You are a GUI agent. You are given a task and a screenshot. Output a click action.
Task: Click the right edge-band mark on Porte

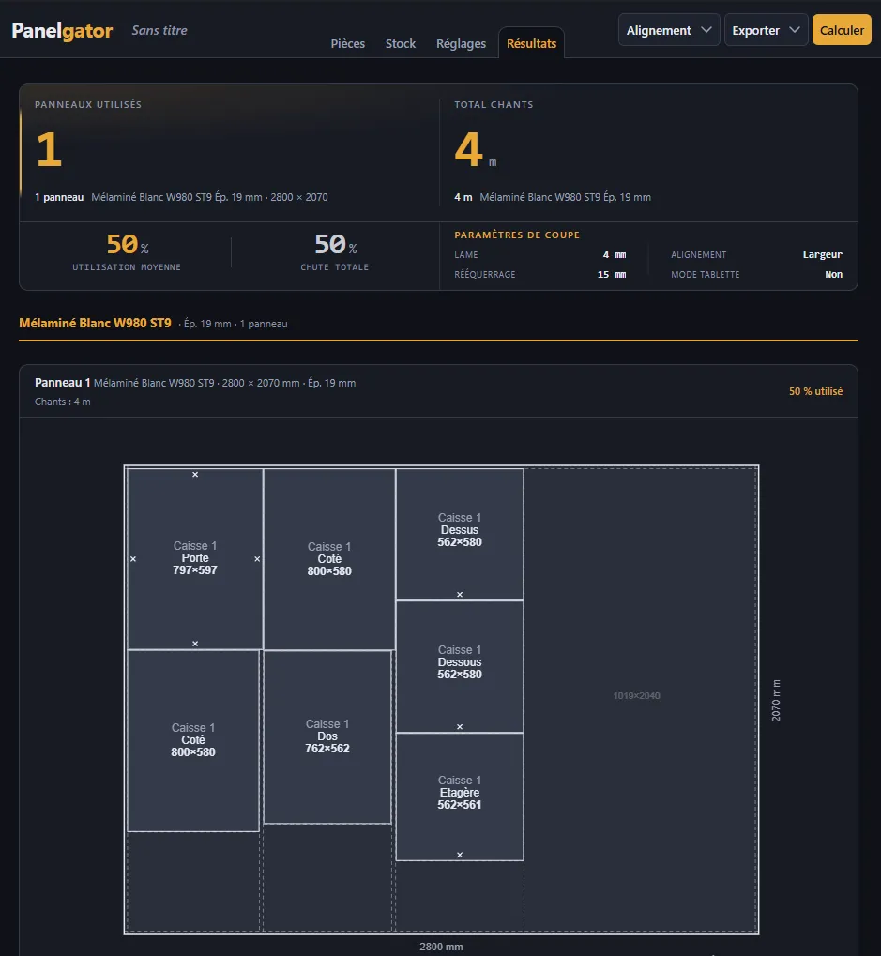click(257, 559)
